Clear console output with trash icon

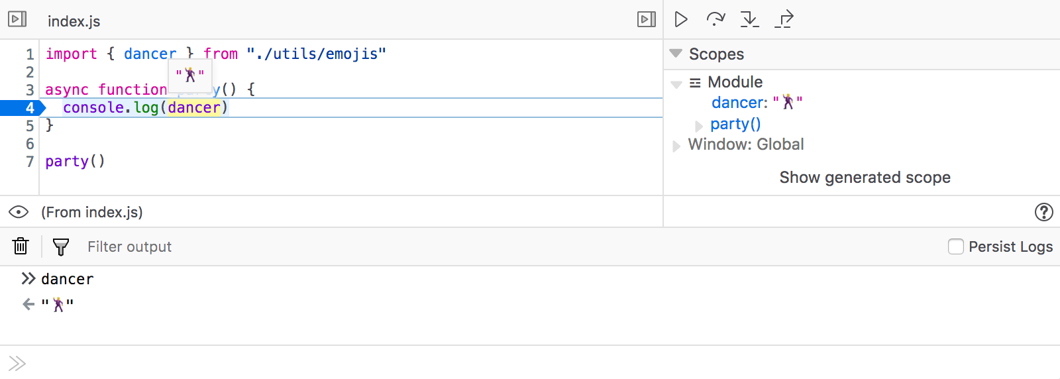[x=21, y=246]
